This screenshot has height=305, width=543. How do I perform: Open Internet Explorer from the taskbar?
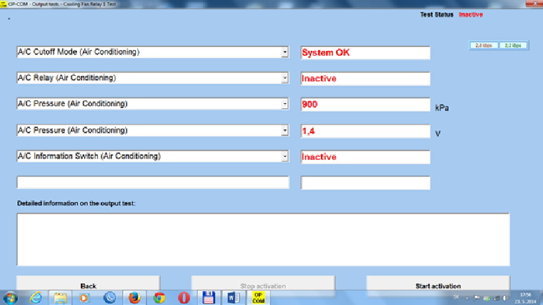pyautogui.click(x=35, y=298)
